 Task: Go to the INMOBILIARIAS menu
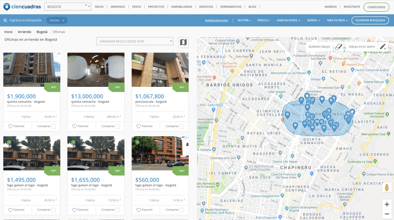point(181,7)
